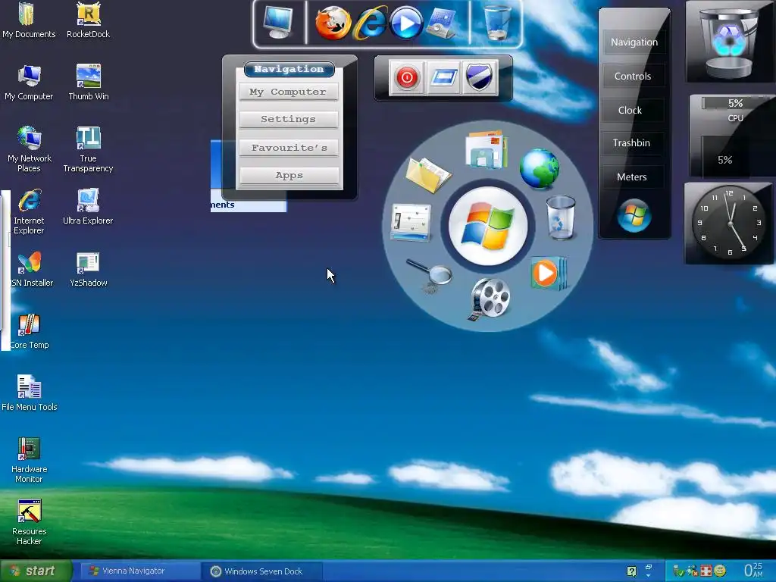Launch Internet Explorer in the top dock
Screen dimensions: 776x582
(x=370, y=23)
